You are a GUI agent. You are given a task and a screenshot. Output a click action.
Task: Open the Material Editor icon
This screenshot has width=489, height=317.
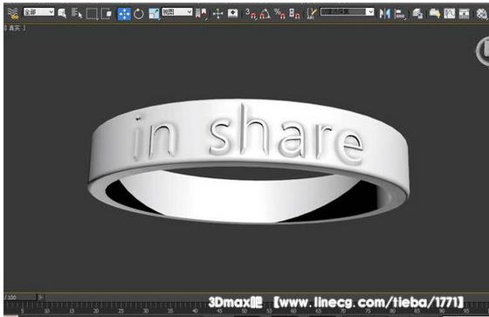[482, 13]
